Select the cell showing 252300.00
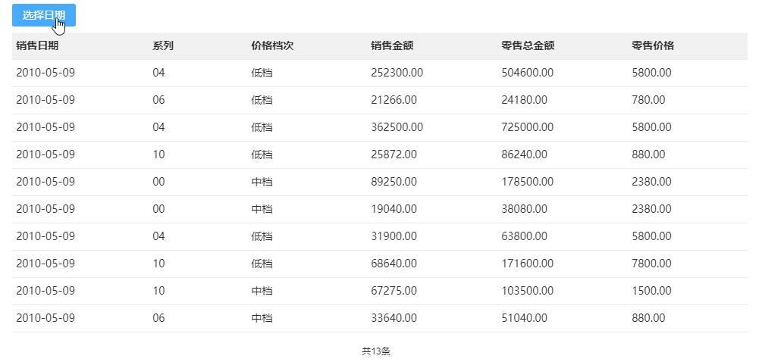 click(397, 73)
